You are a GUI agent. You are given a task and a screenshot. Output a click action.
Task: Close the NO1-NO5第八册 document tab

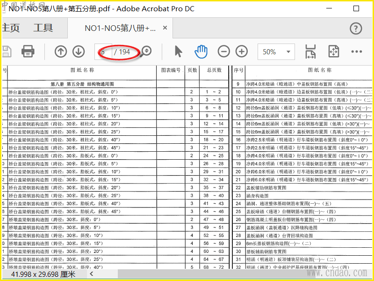tap(165, 28)
